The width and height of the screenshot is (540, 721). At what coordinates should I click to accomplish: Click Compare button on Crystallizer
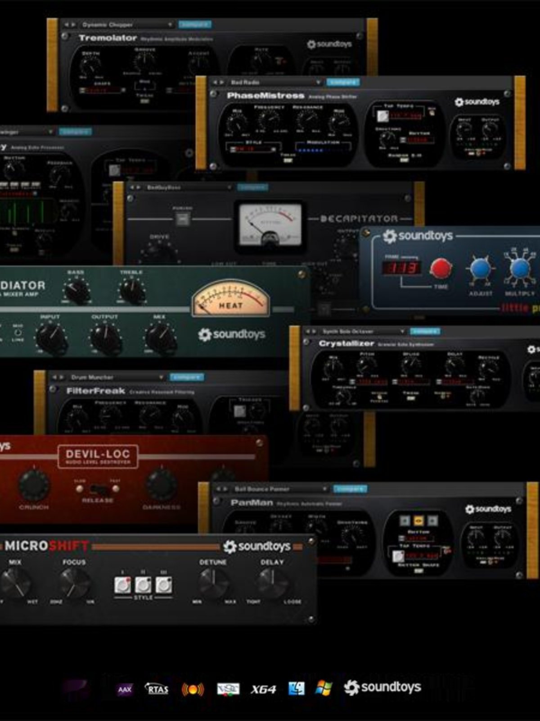click(x=425, y=331)
